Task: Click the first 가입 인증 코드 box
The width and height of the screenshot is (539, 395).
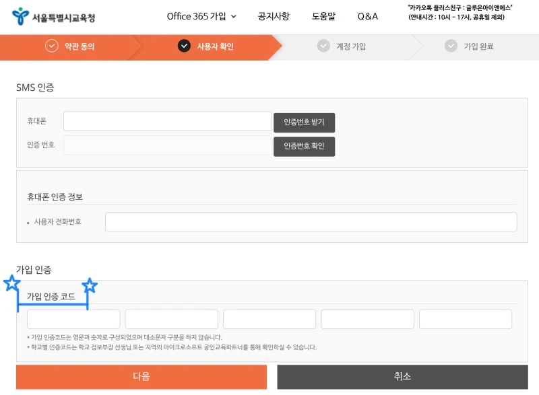Action: pos(73,319)
